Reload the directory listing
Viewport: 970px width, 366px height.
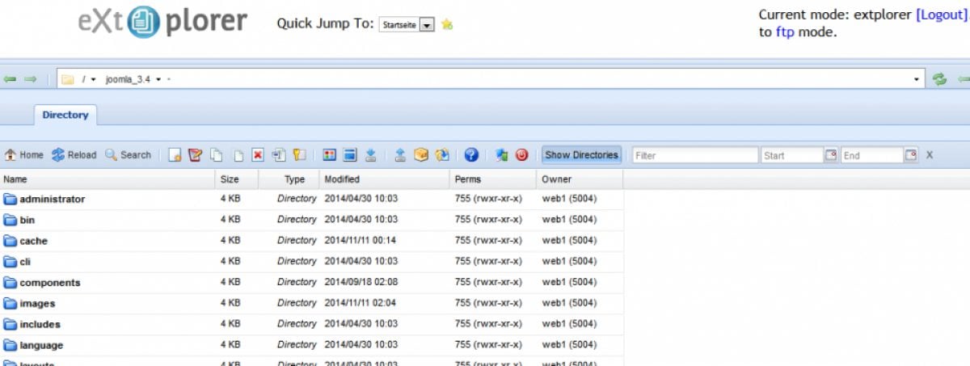74,155
